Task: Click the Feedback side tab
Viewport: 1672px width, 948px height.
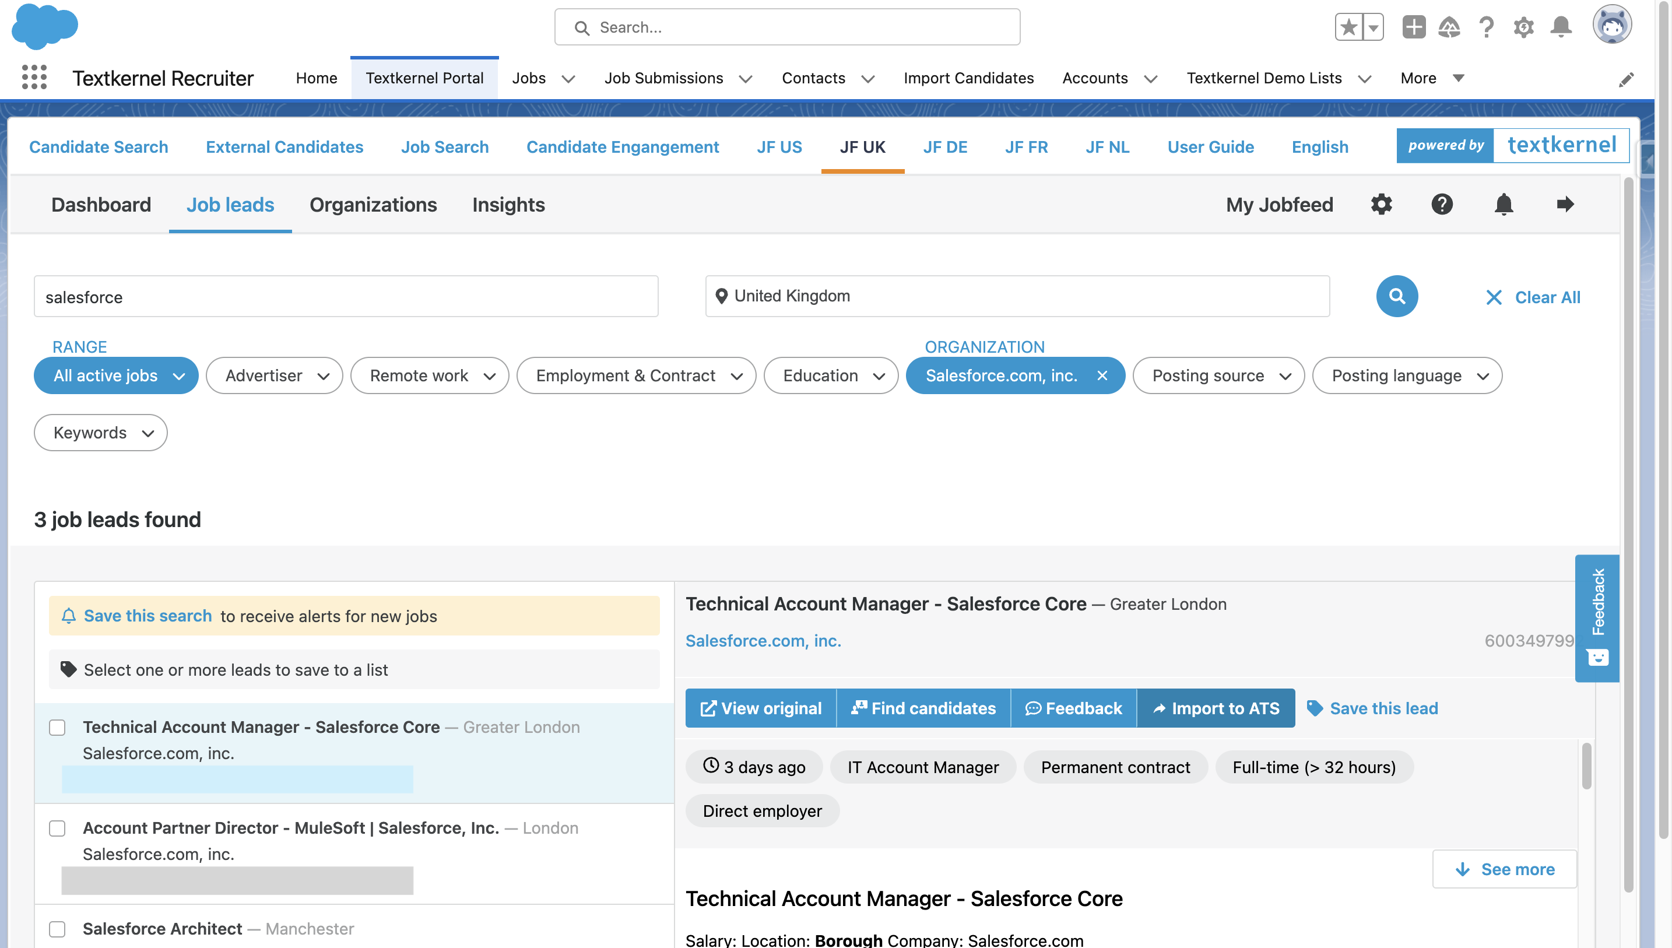Action: click(1597, 618)
